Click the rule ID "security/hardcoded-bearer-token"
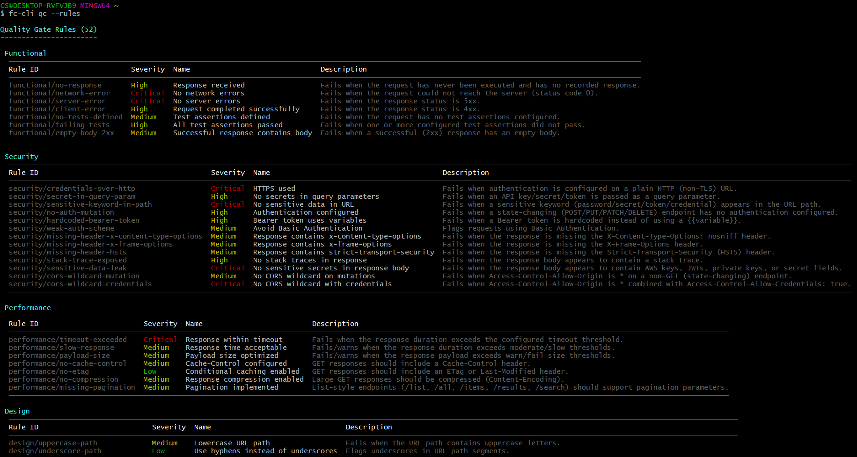 [74, 220]
